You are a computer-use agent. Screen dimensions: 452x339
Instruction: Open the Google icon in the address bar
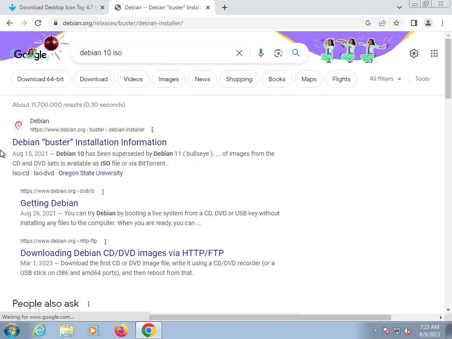[368, 23]
